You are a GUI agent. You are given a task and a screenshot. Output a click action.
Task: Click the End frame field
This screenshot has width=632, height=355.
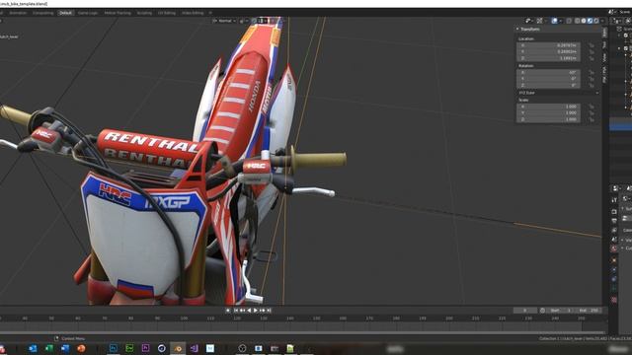[589, 311]
